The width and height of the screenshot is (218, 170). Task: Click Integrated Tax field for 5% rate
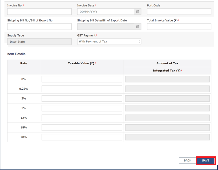[167, 108]
